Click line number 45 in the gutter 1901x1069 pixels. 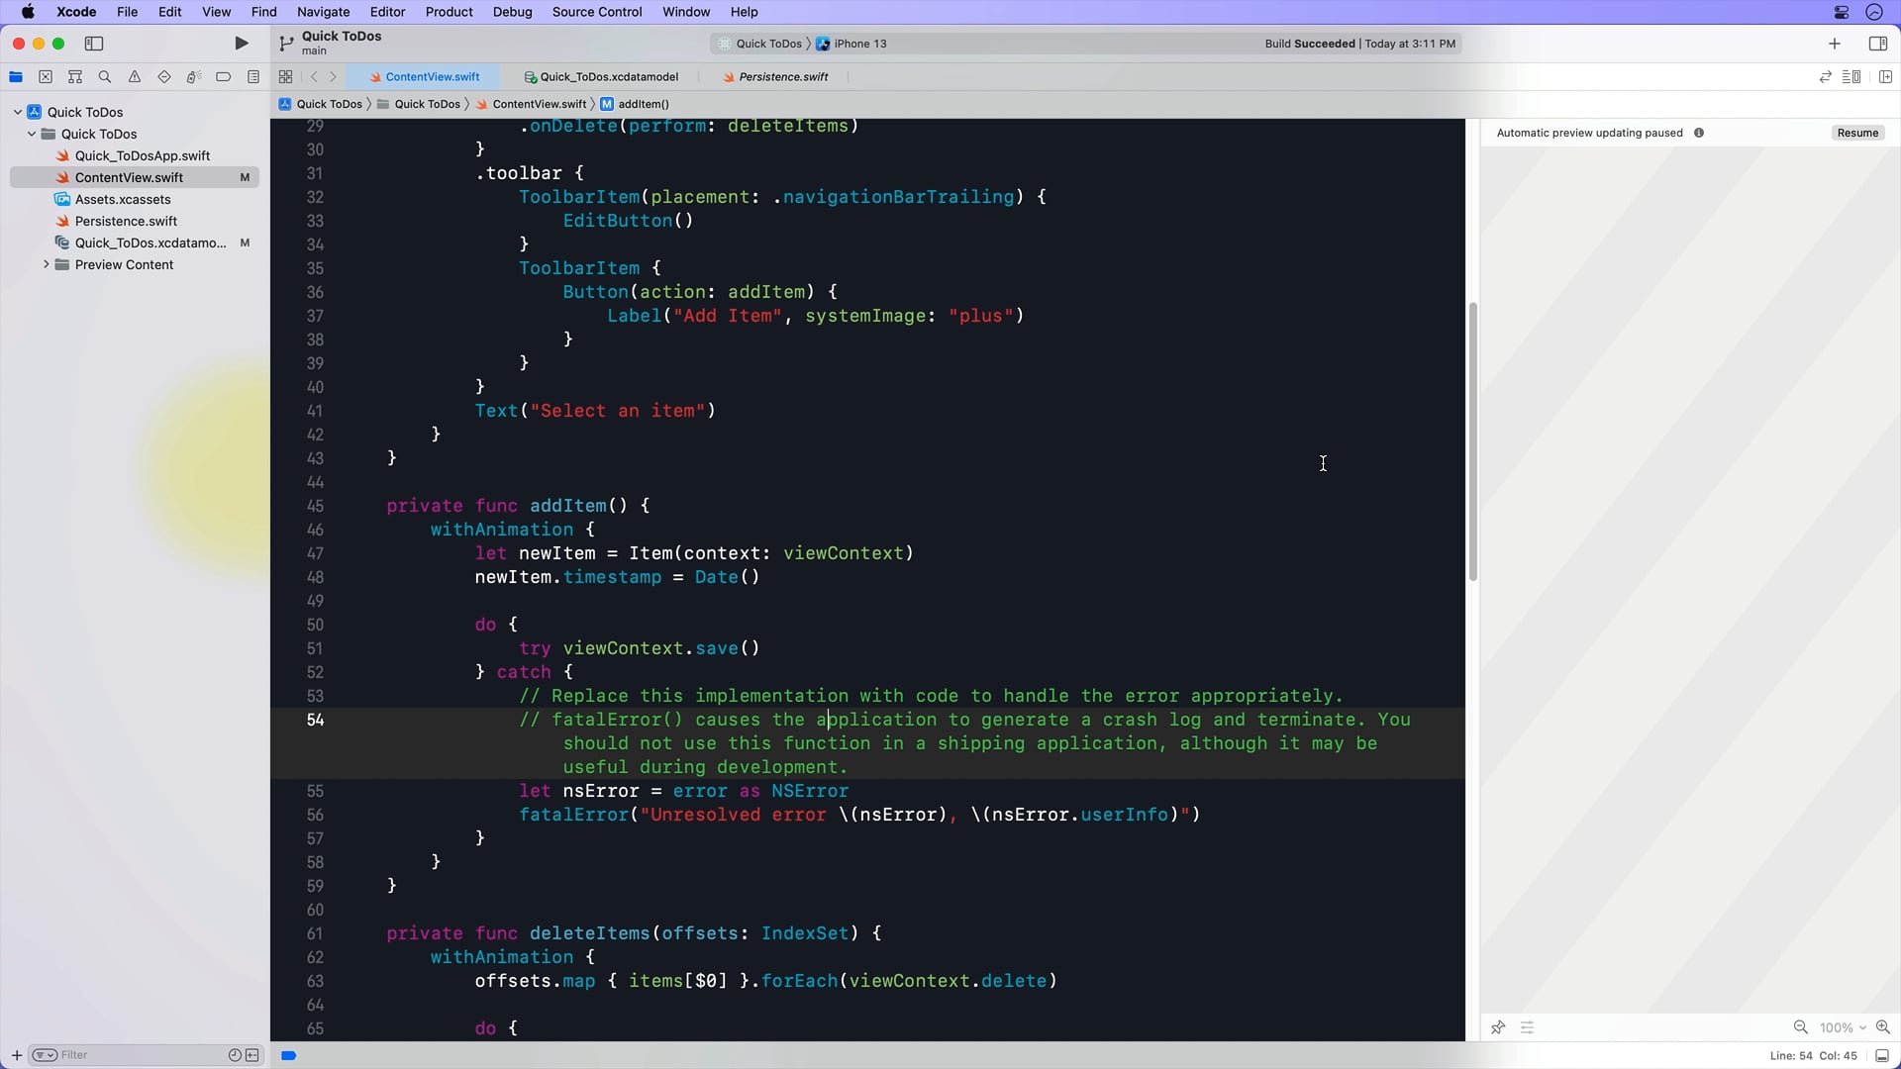[x=315, y=506]
